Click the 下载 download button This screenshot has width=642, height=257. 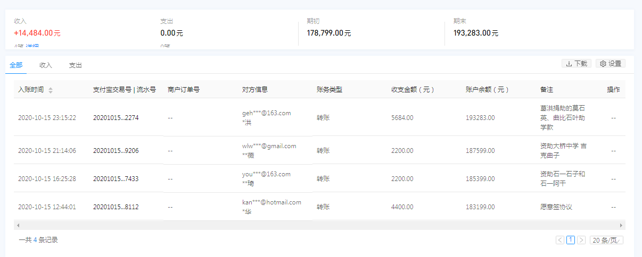point(576,64)
